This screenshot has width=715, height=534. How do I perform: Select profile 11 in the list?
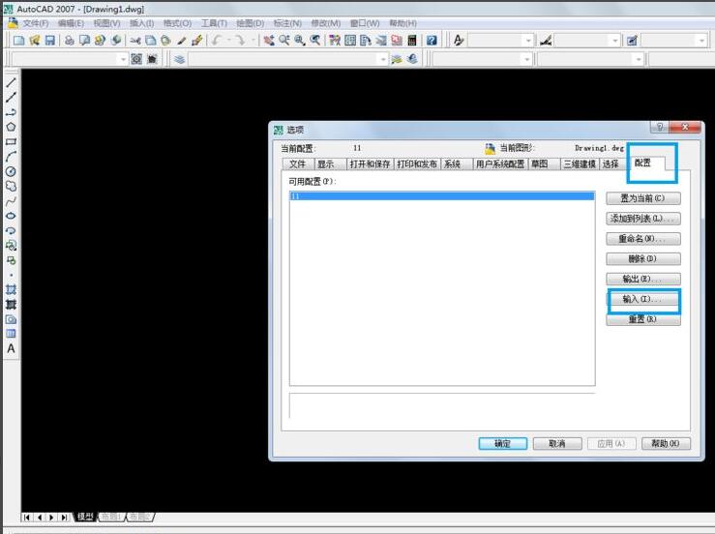pos(442,196)
